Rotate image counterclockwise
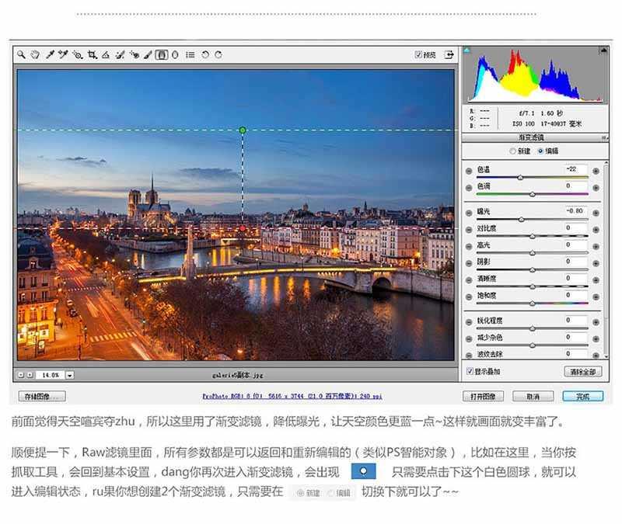Screen dimensions: 622x524 (x=204, y=55)
